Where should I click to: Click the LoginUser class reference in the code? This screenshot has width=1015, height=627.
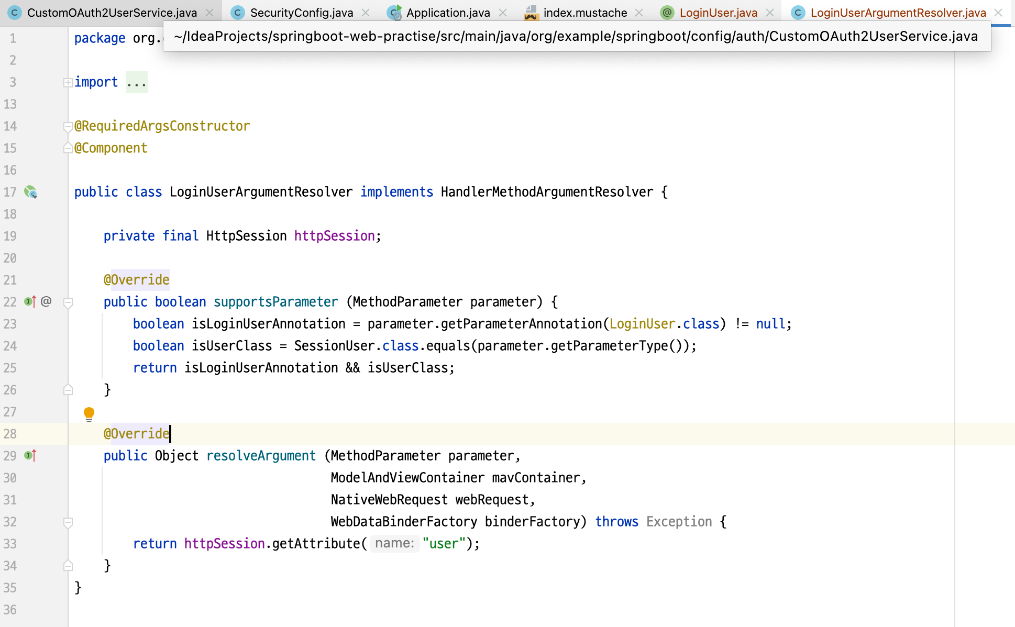tap(642, 324)
